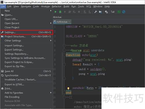Viewport: 145px width, 109px height.
Task: Open the Code menu
Action: point(36,6)
